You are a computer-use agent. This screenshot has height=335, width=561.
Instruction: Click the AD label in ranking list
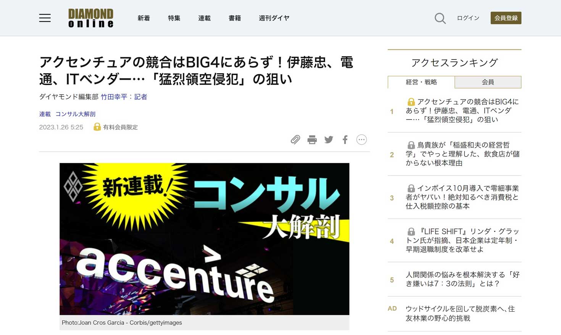tap(392, 308)
